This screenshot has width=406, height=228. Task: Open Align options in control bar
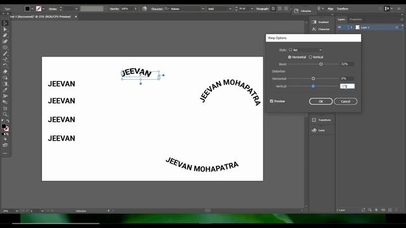point(331,8)
